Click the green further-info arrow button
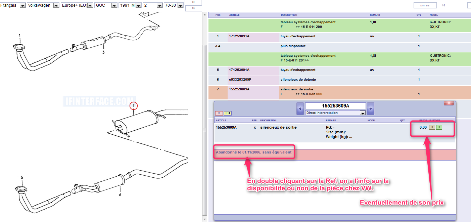Image resolution: width=471 pixels, height=222 pixels. (439, 127)
